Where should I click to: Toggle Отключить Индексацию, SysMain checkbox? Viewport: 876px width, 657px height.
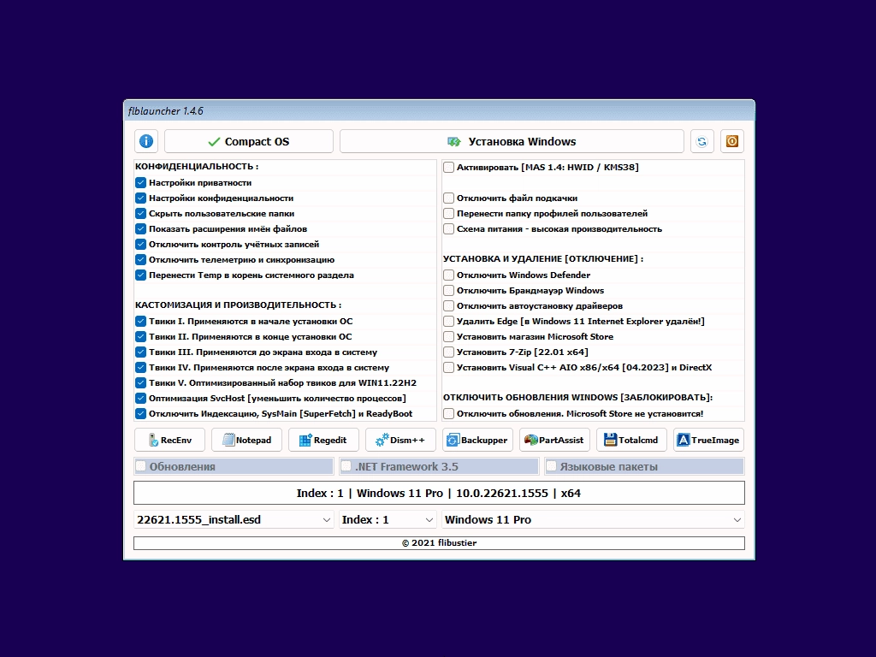click(141, 414)
